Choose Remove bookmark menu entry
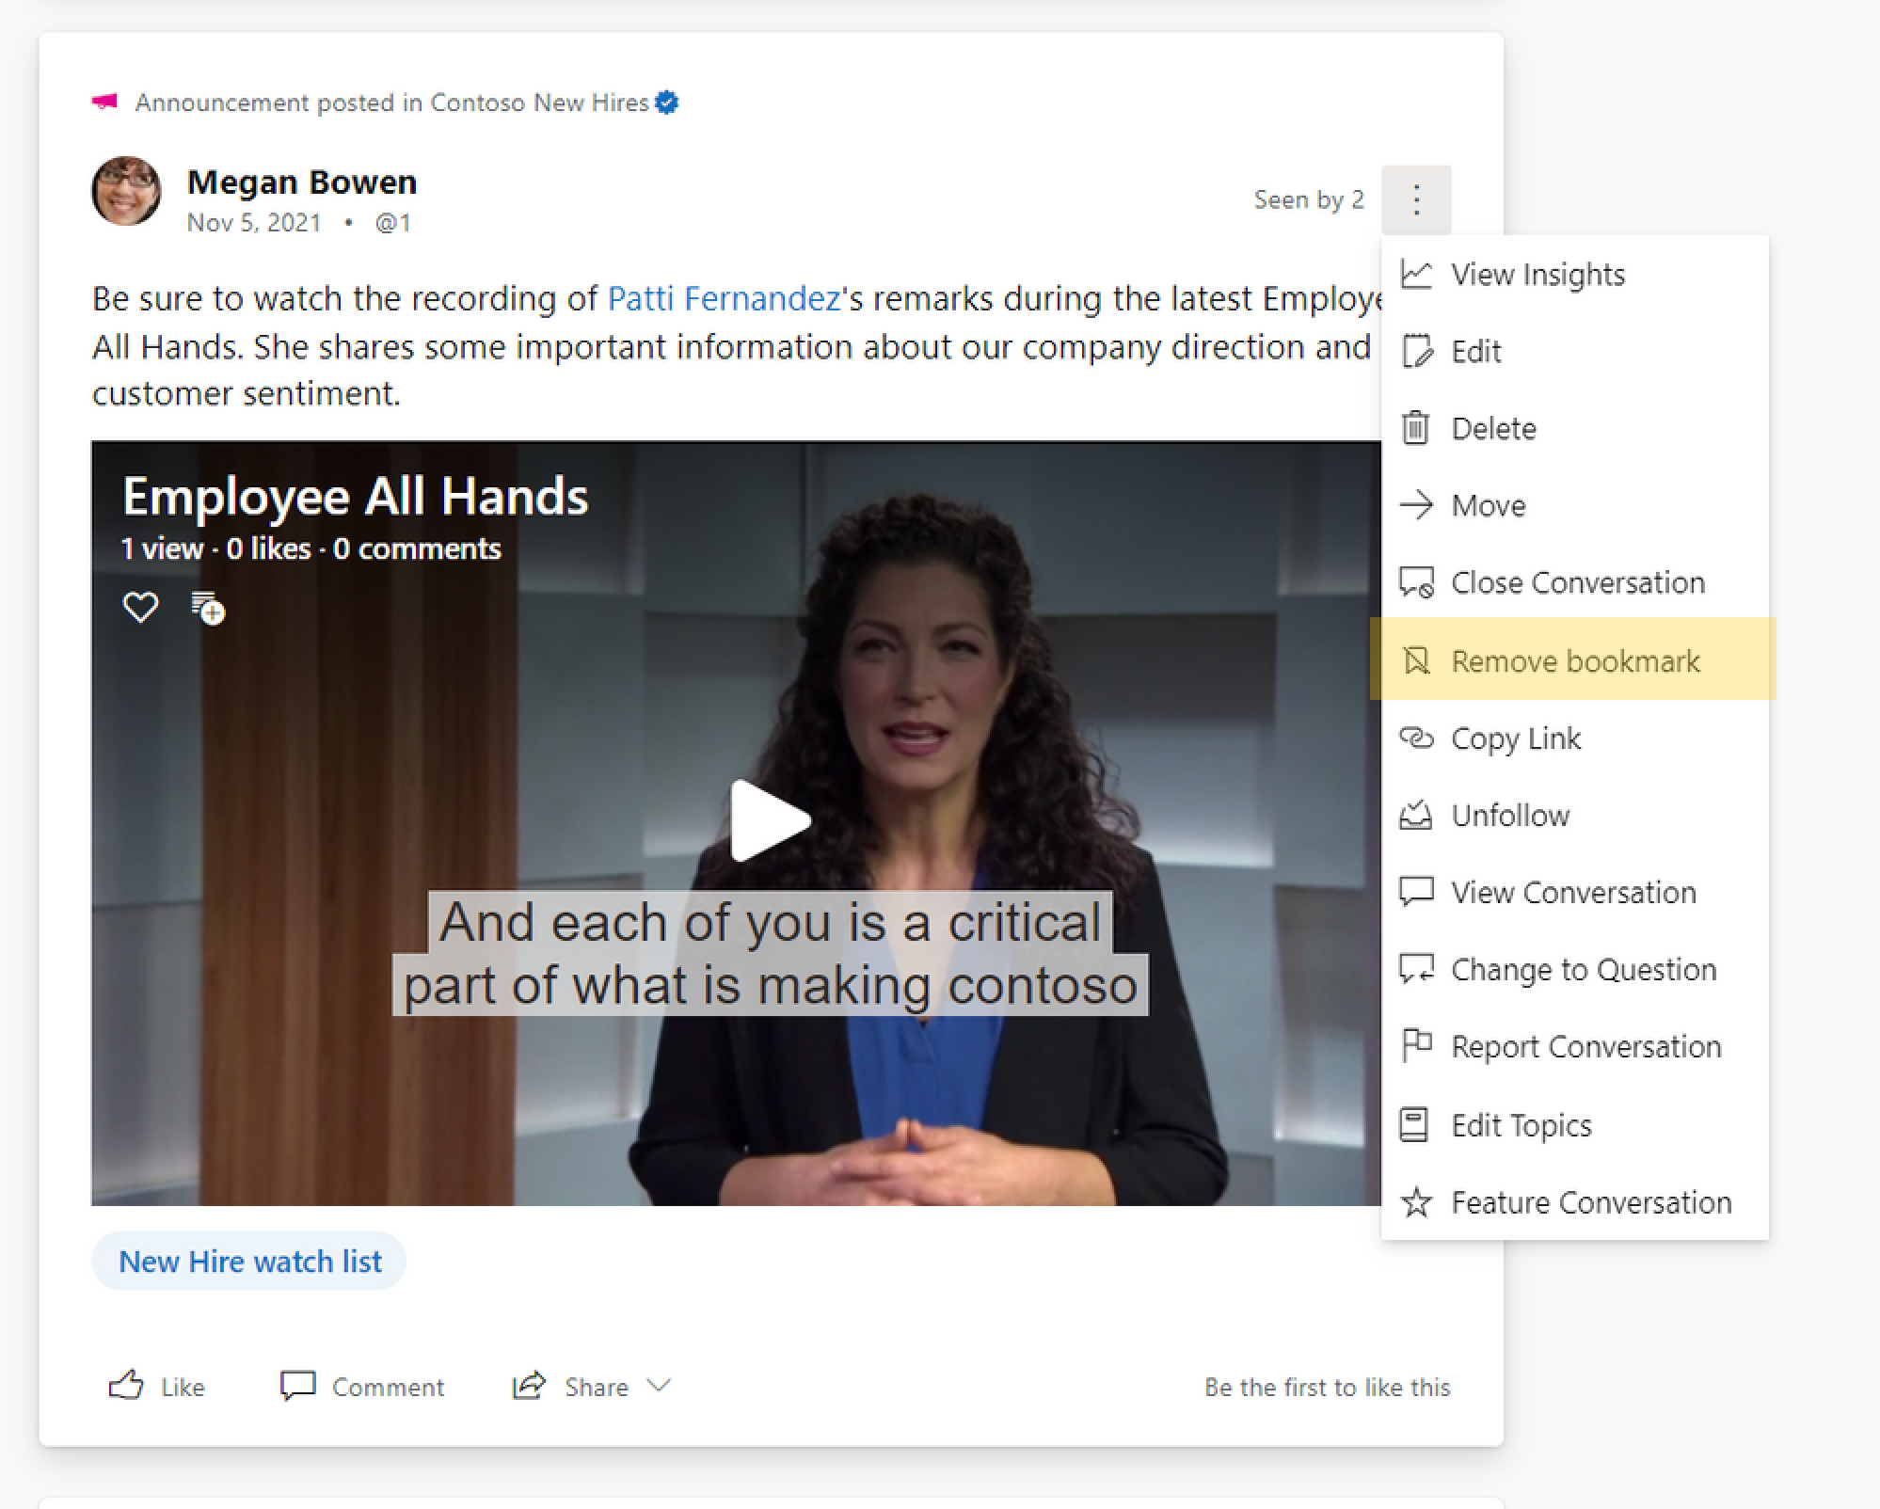Screen dimensions: 1880x1509 click(x=1573, y=659)
